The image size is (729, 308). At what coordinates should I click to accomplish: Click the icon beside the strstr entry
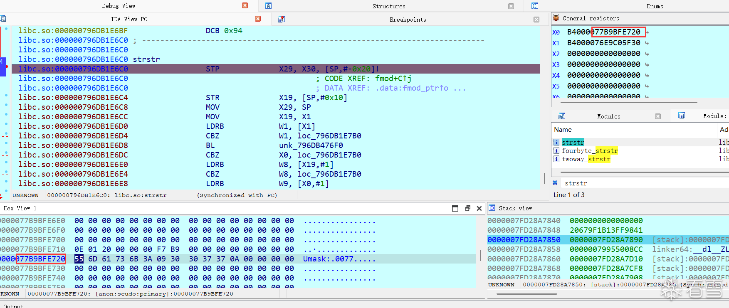pyautogui.click(x=556, y=142)
